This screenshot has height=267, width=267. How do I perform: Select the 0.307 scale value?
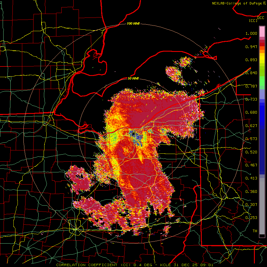pyautogui.click(x=251, y=205)
